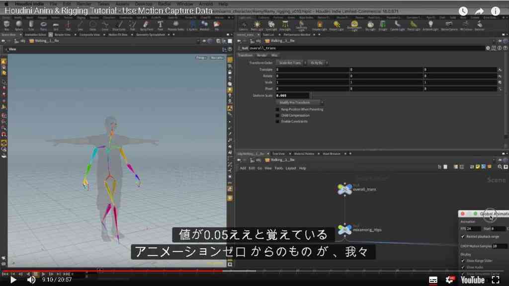The height and width of the screenshot is (286, 509).
Task: Open YouTube settings gear
Action: click(450, 280)
